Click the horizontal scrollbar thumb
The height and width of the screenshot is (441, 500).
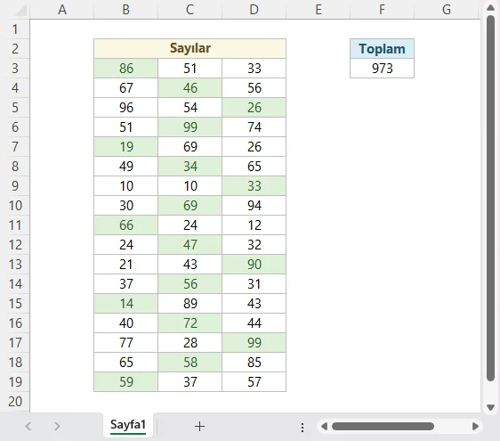click(383, 427)
